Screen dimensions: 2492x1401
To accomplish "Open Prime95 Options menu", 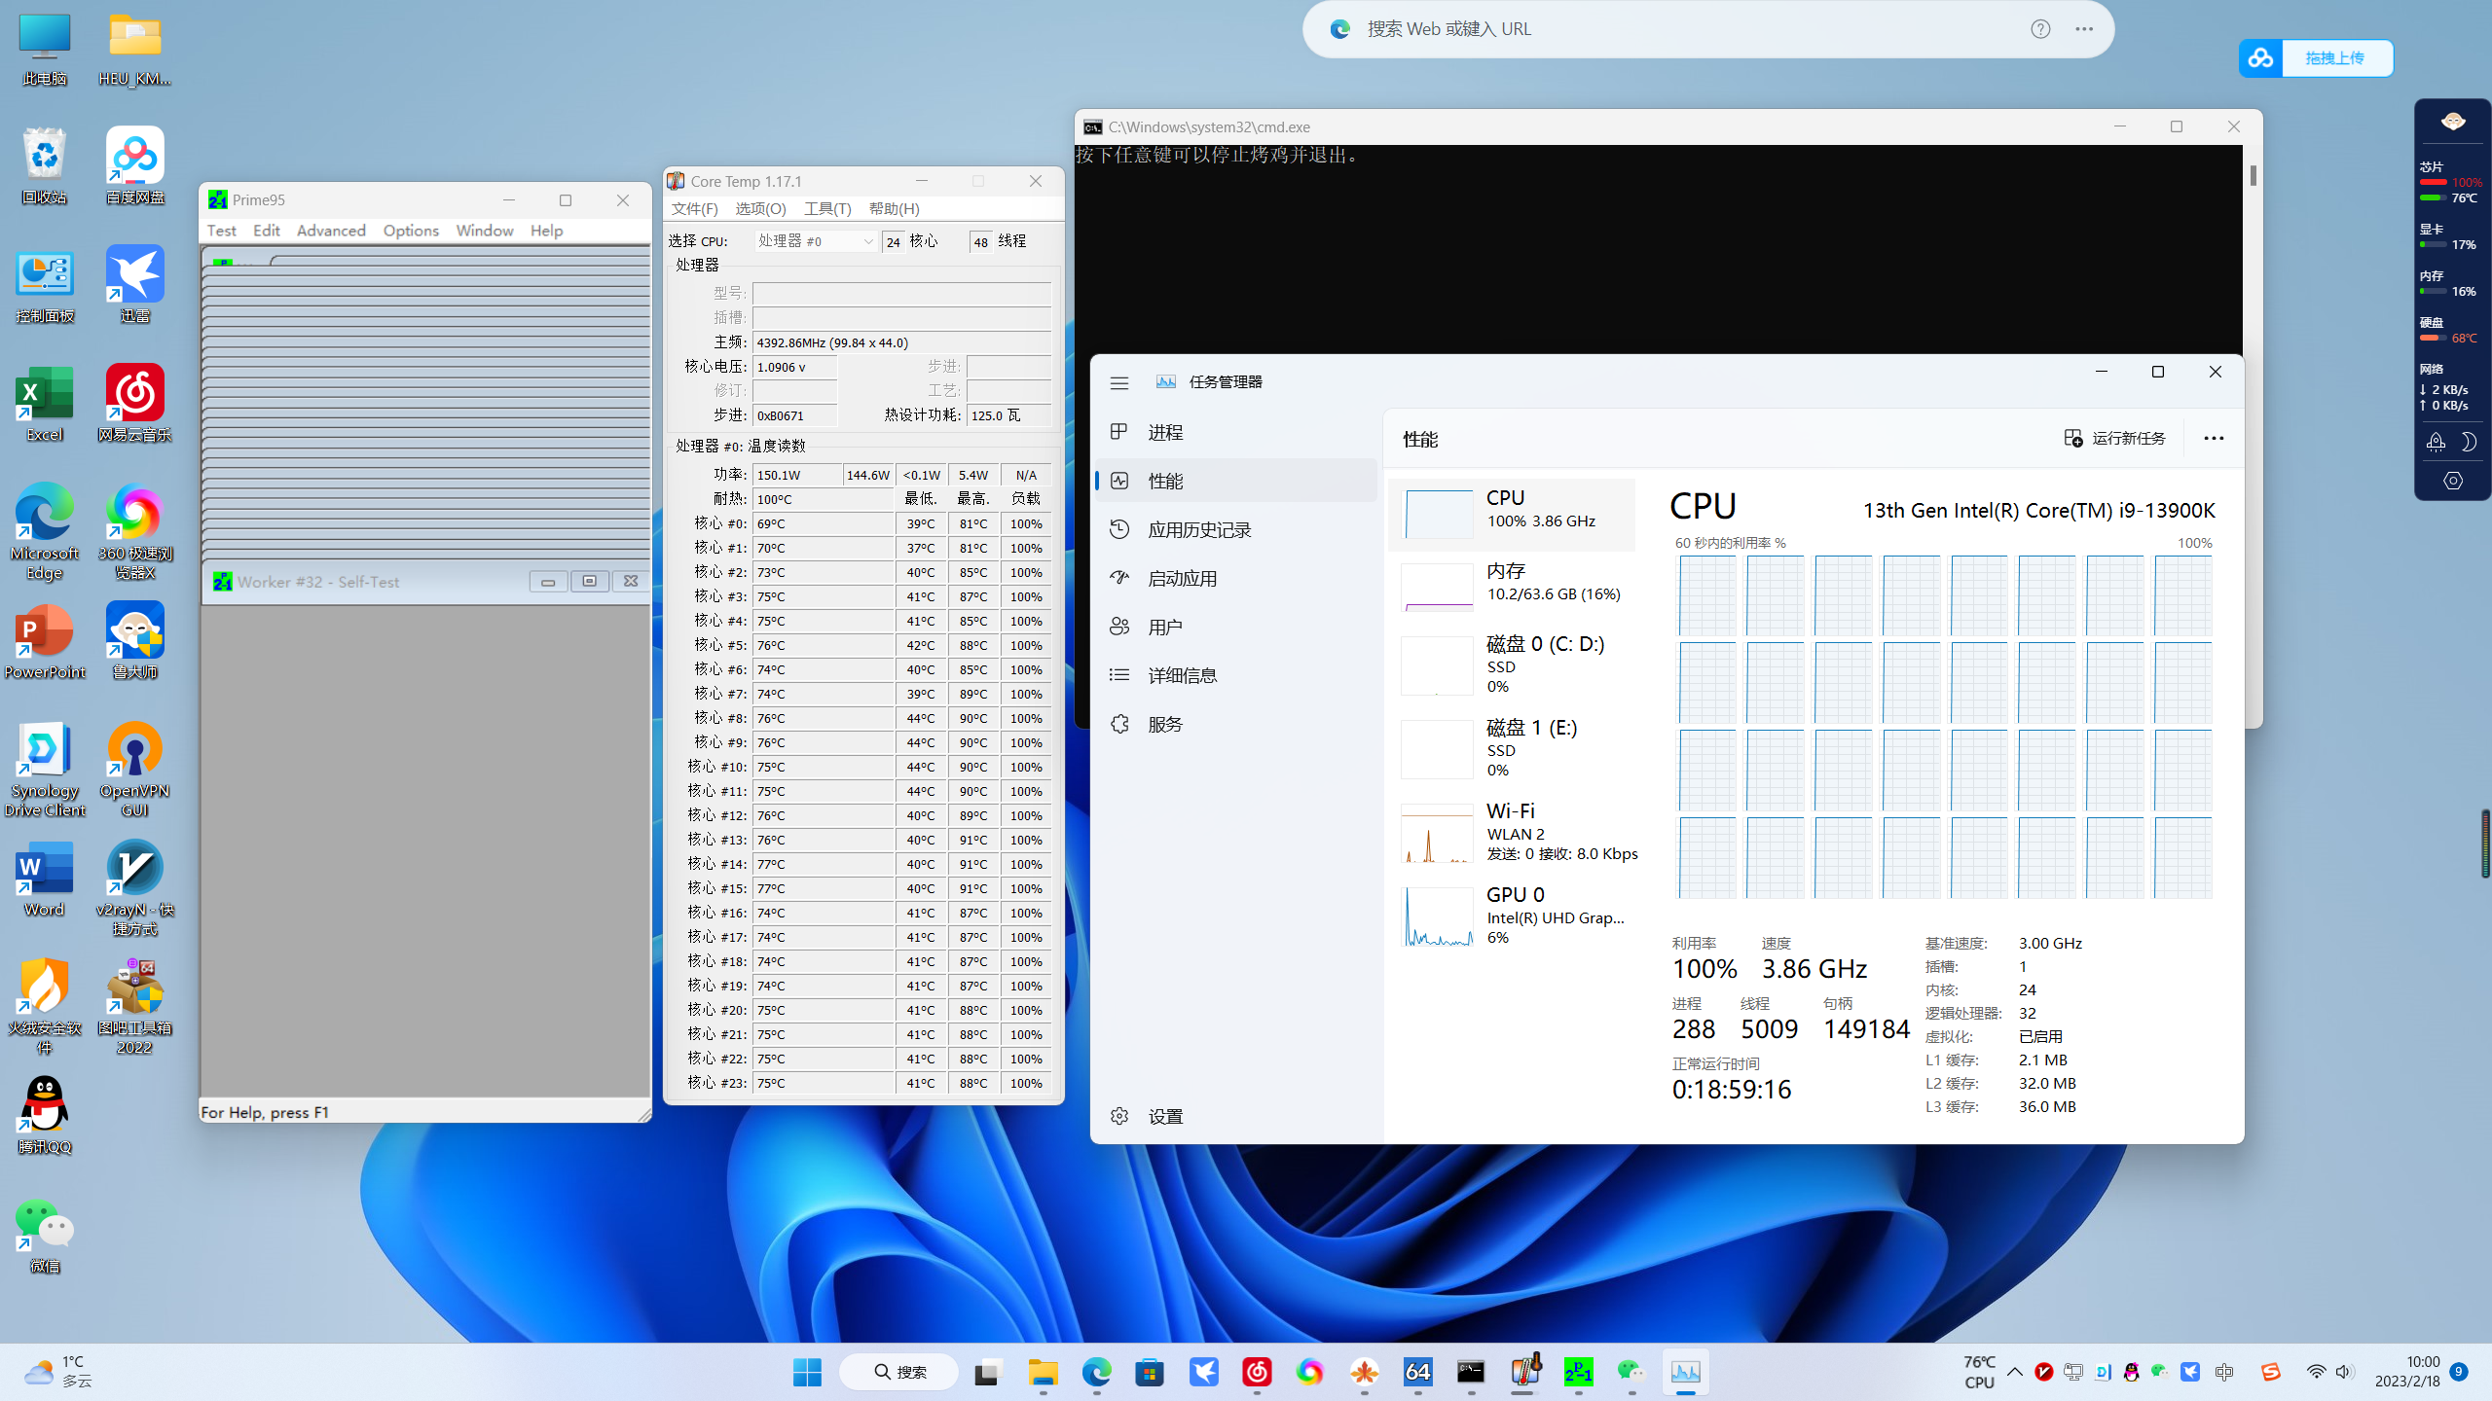I will tap(411, 231).
